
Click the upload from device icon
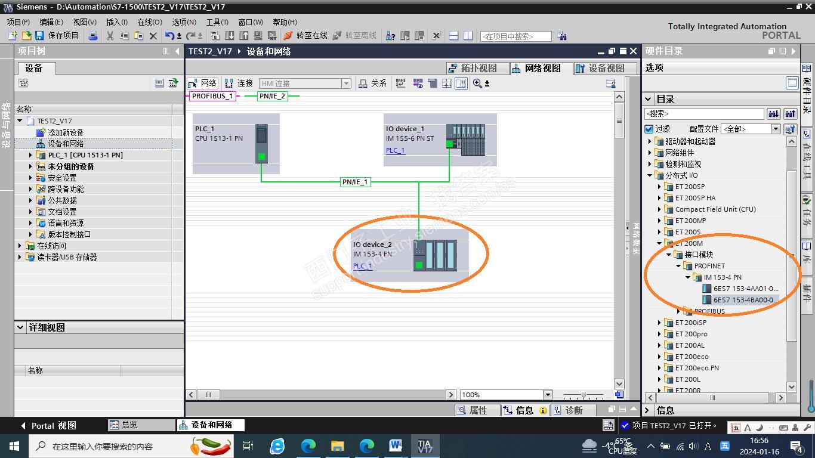(x=244, y=36)
